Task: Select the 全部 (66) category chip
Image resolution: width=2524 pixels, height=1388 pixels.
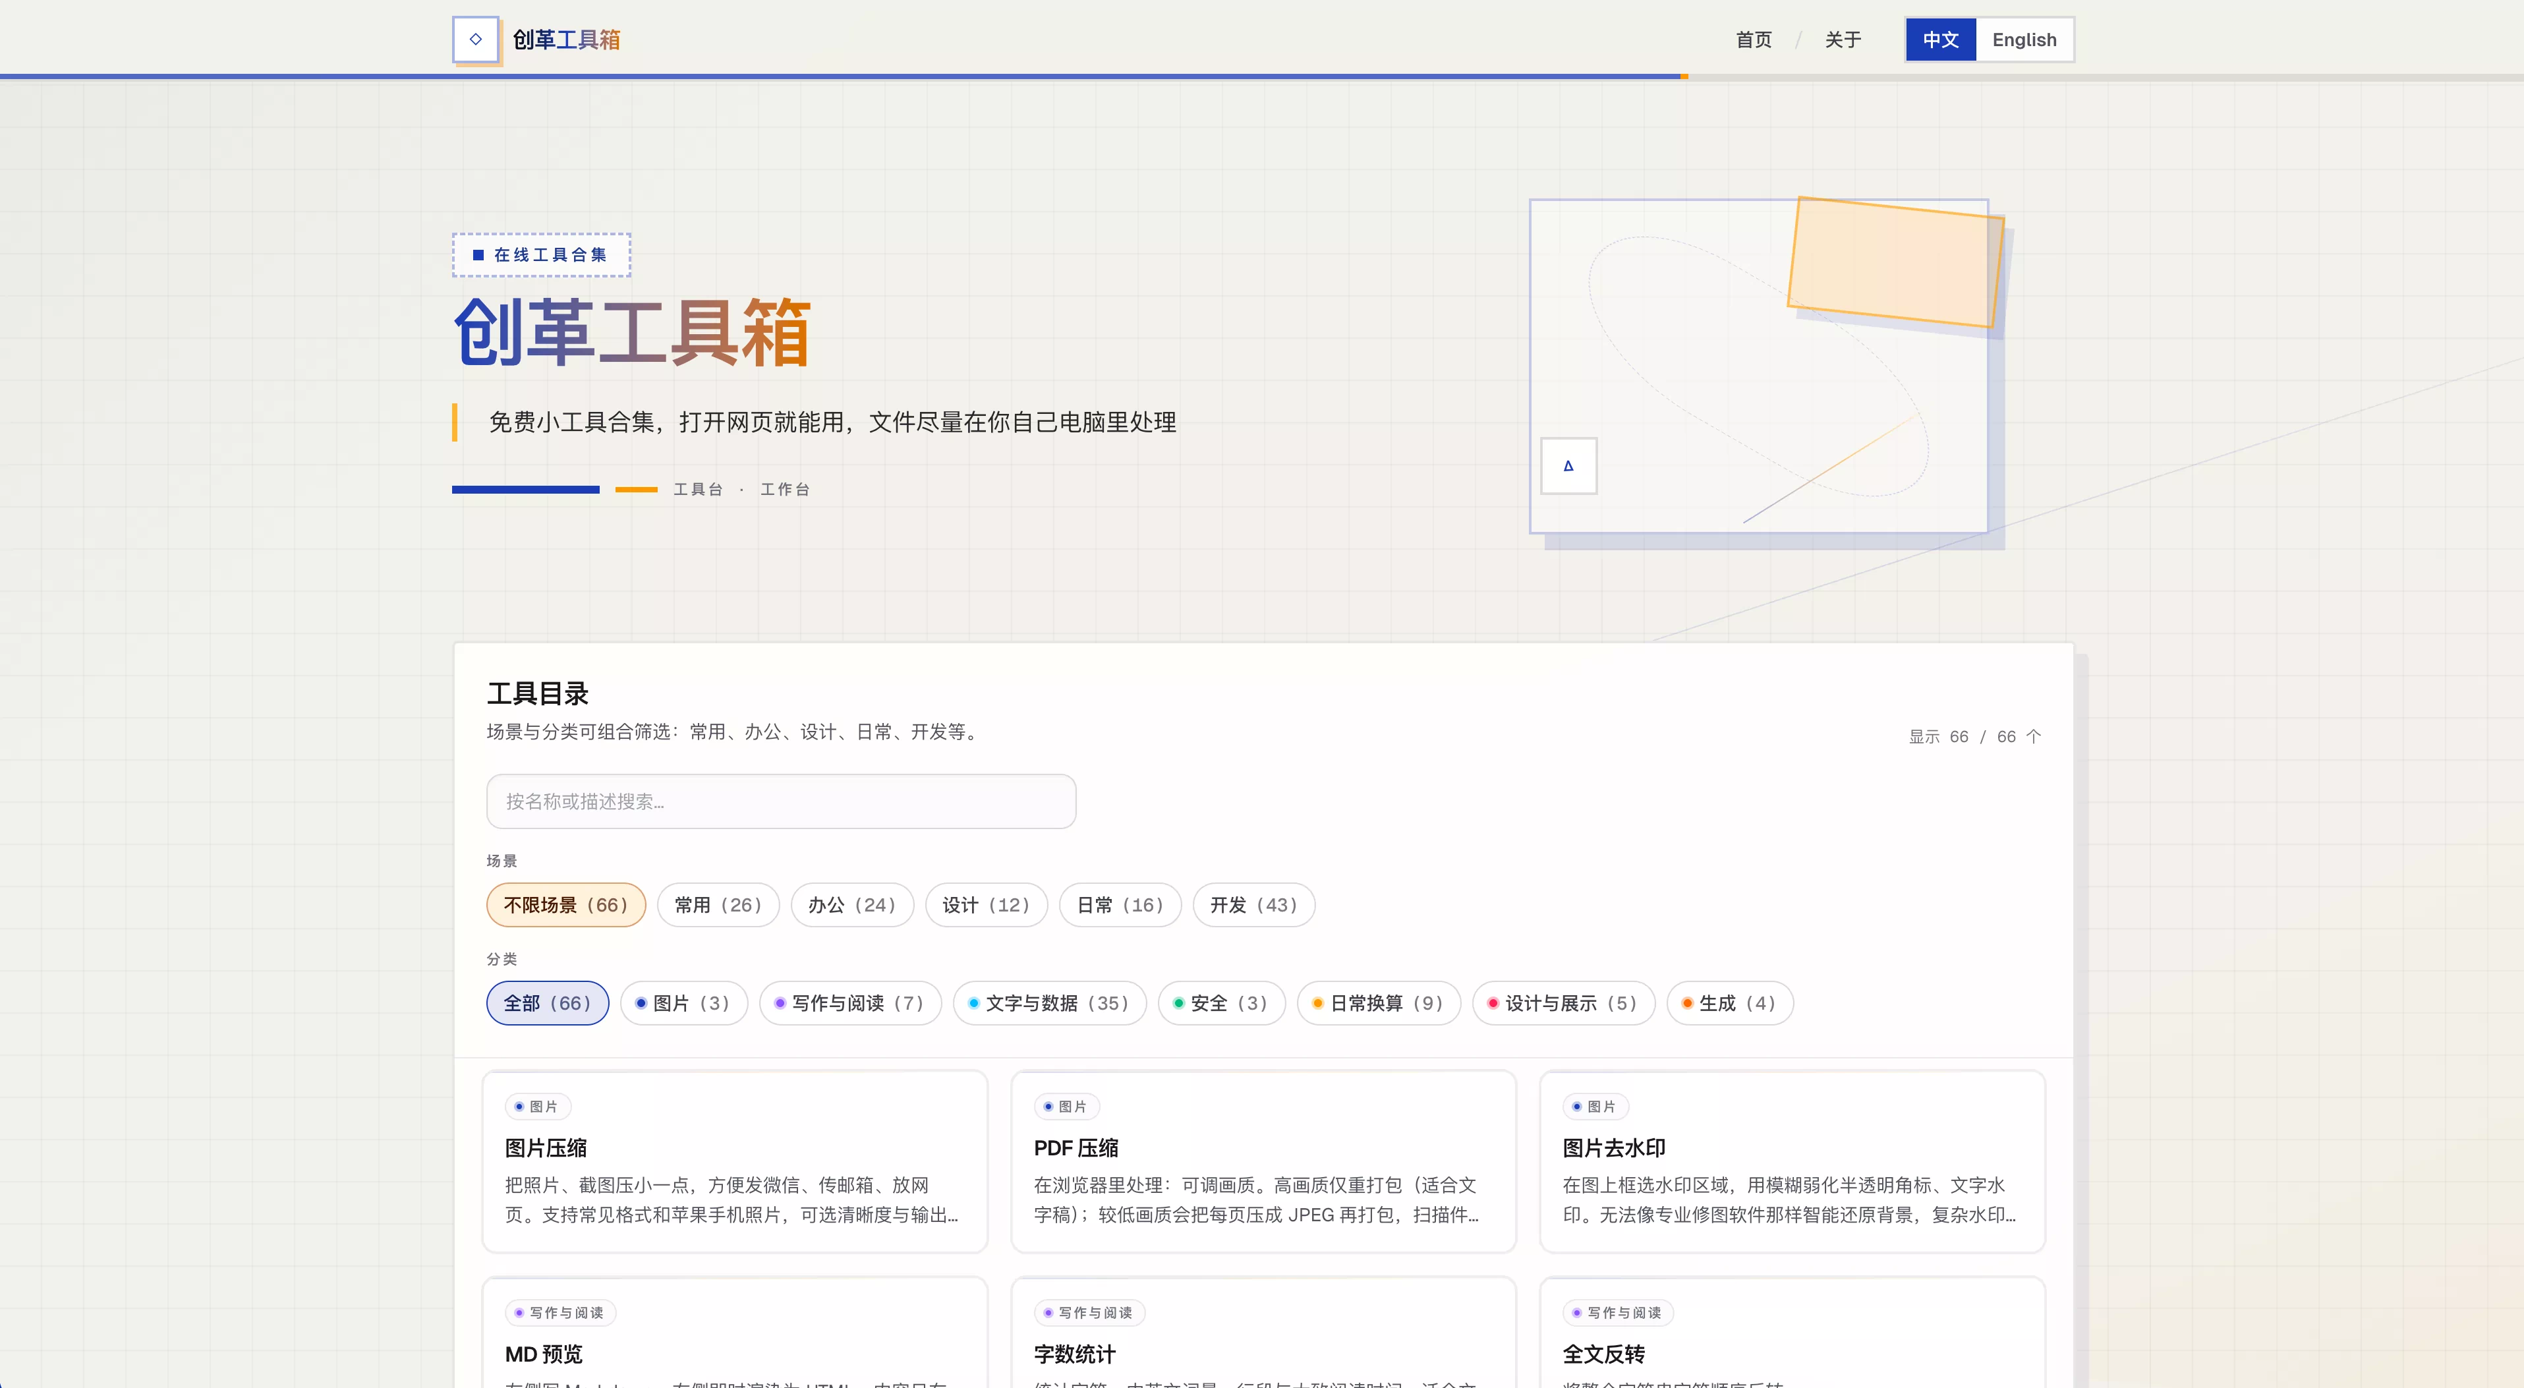Action: click(547, 1002)
